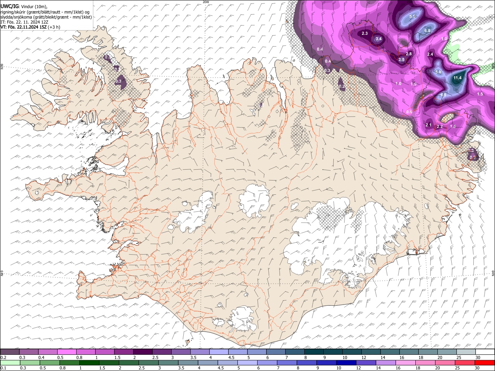This screenshot has height=371, width=495.
Task: Click the 11.4 precipitation maximum label
Action: pos(457,78)
